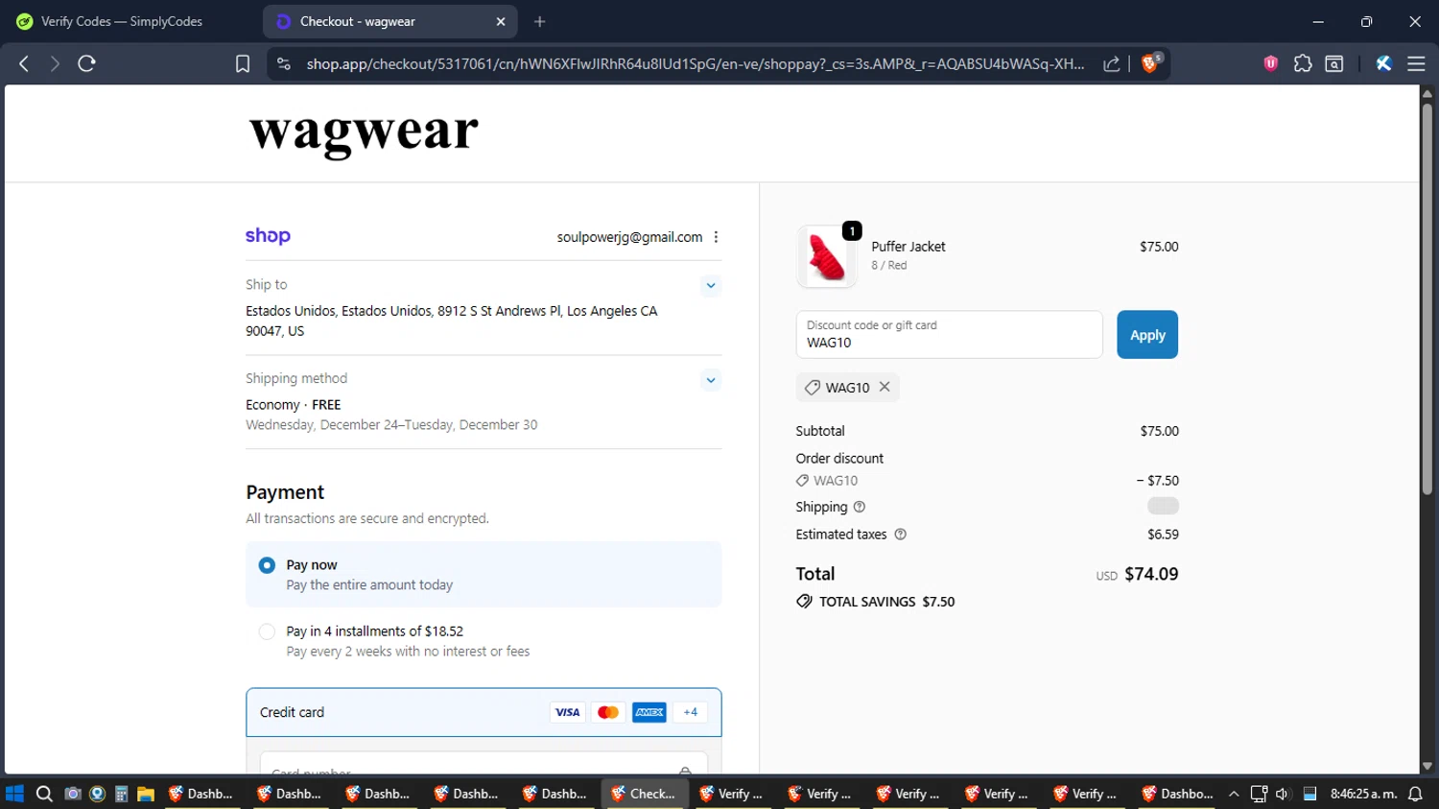Viewport: 1439px width, 809px height.
Task: Select the Checkout - wagwear tab
Action: 389,21
